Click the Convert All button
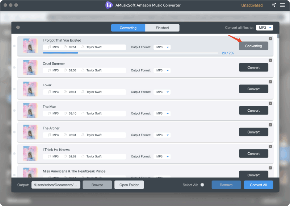Image resolution: width=290 pixels, height=206 pixels. coord(259,185)
